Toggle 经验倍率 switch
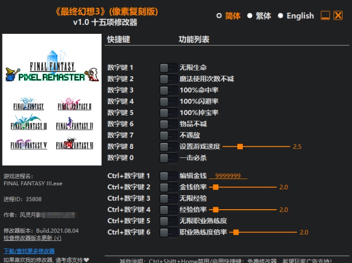This screenshot has height=263, width=352. (169, 210)
